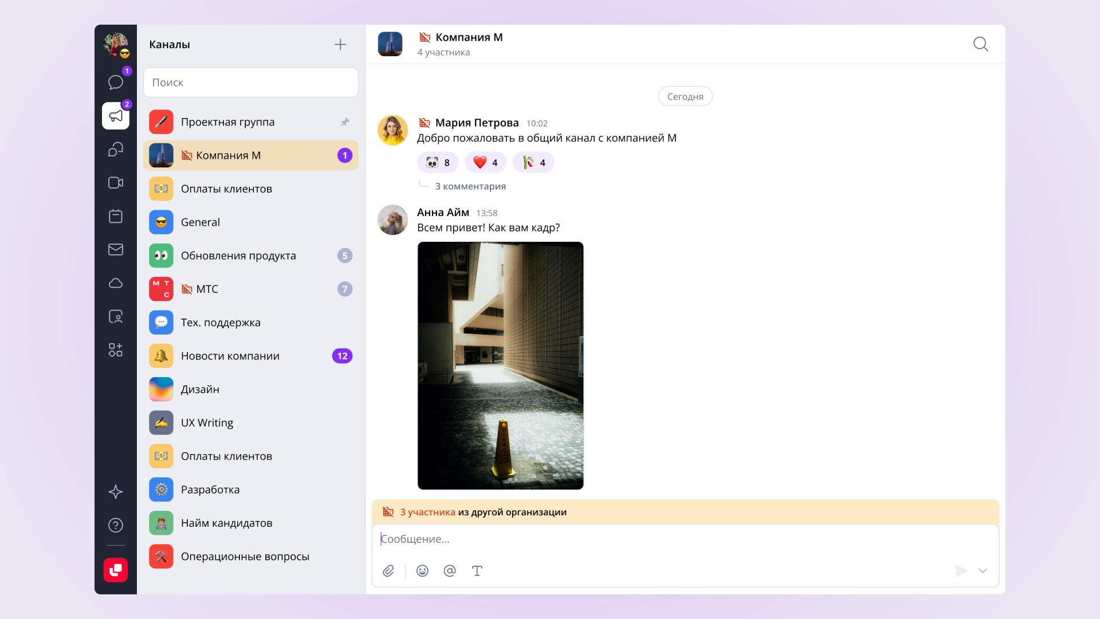Select the Обновления продукта channel

250,256
